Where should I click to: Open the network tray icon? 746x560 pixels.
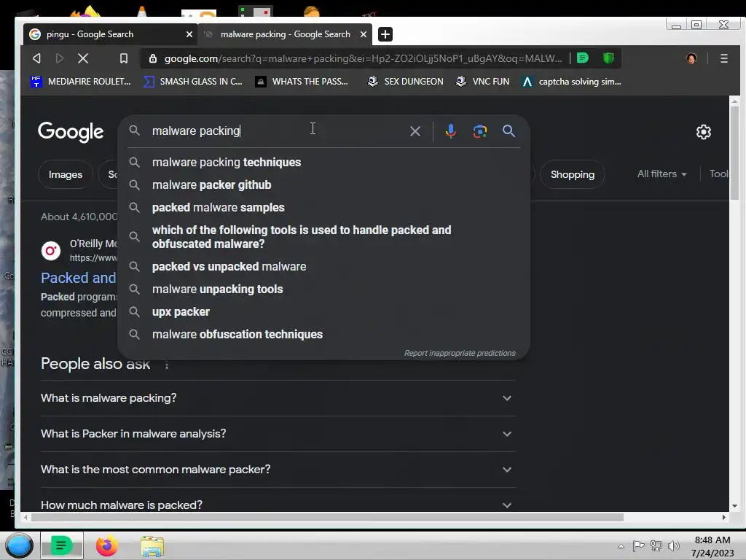tap(656, 546)
